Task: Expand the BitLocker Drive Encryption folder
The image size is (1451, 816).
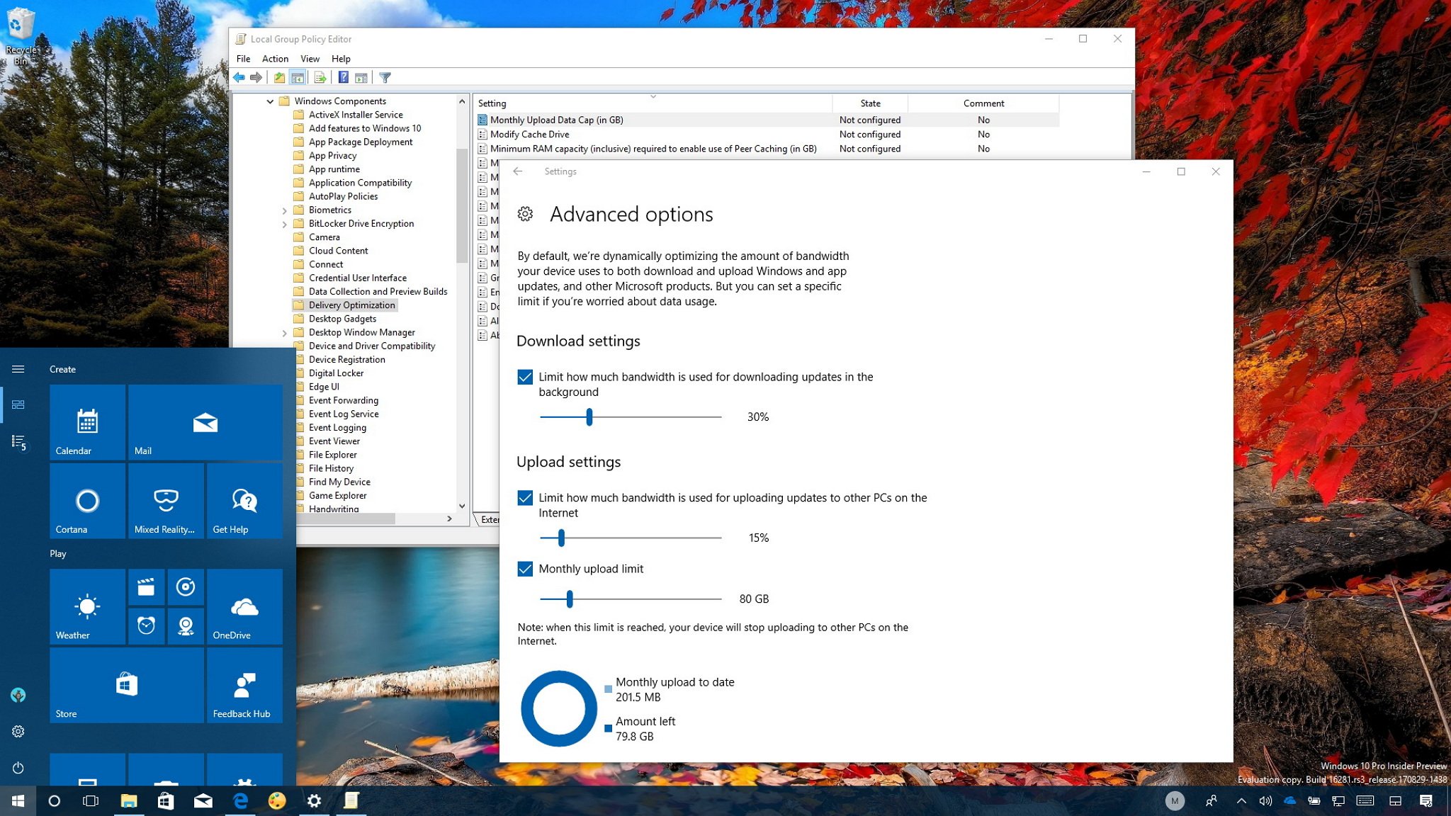Action: tap(284, 224)
